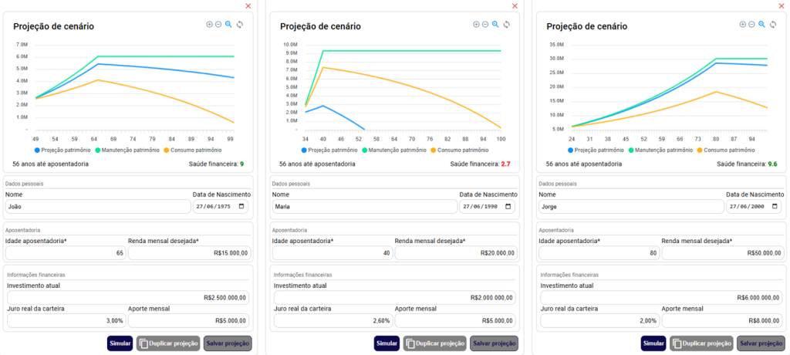Edit Juro real field showing 2,00%
Viewport: 790px width, 355px height.
599,321
